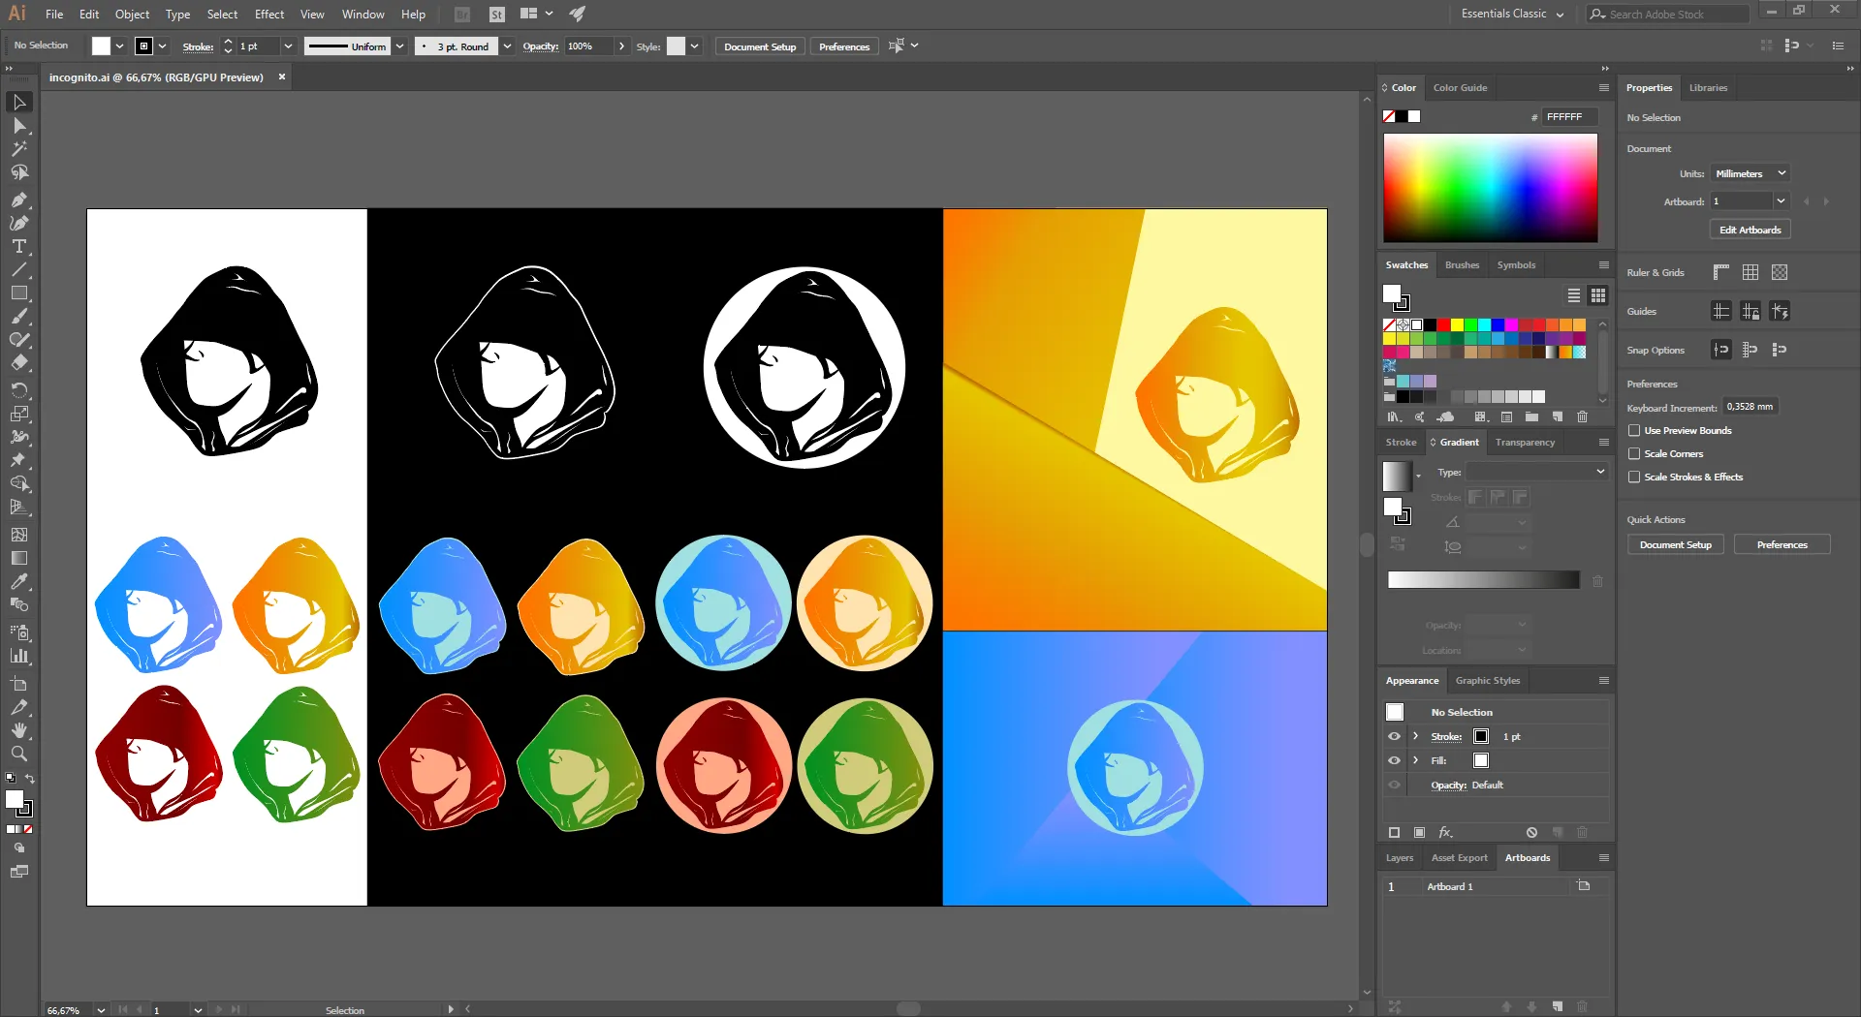Check the Scale Corners option
The height and width of the screenshot is (1017, 1861).
(1634, 454)
